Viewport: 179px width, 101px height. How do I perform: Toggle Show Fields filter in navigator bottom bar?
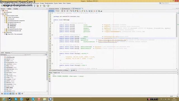pos(5,93)
